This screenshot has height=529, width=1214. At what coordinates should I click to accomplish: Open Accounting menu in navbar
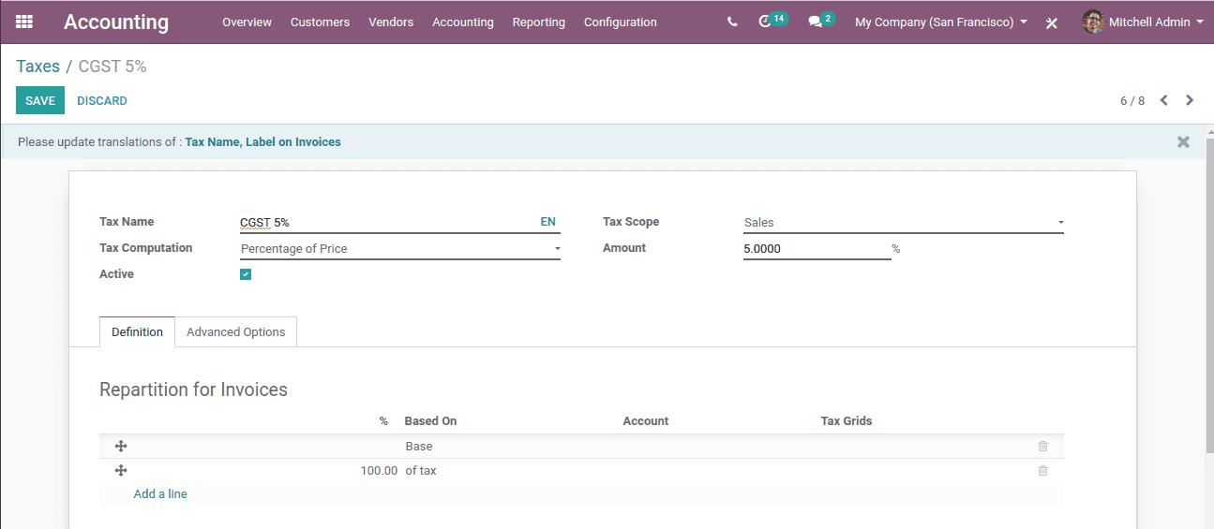(463, 22)
